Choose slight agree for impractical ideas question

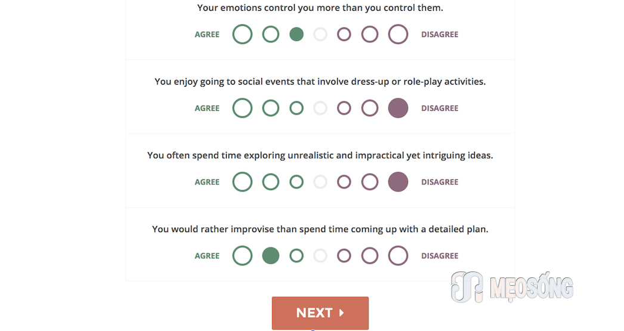296,182
